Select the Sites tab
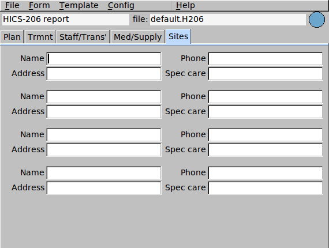 pyautogui.click(x=178, y=36)
